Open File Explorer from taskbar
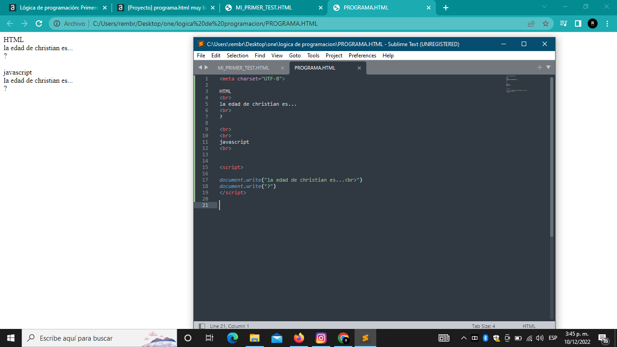 pos(255,338)
